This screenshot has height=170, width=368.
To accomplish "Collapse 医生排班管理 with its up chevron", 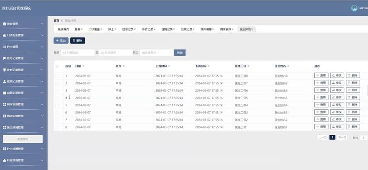I will point(42,127).
